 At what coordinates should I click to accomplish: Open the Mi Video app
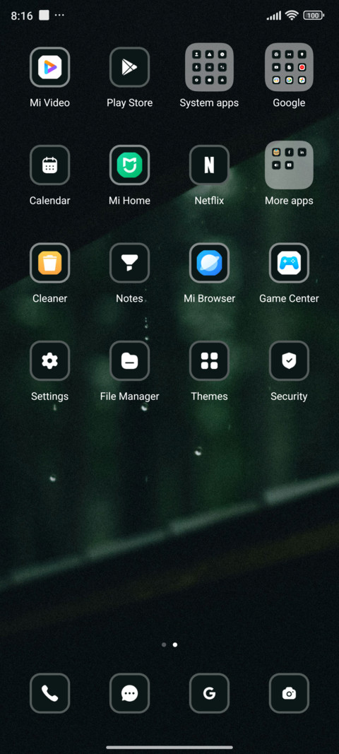[x=49, y=67]
